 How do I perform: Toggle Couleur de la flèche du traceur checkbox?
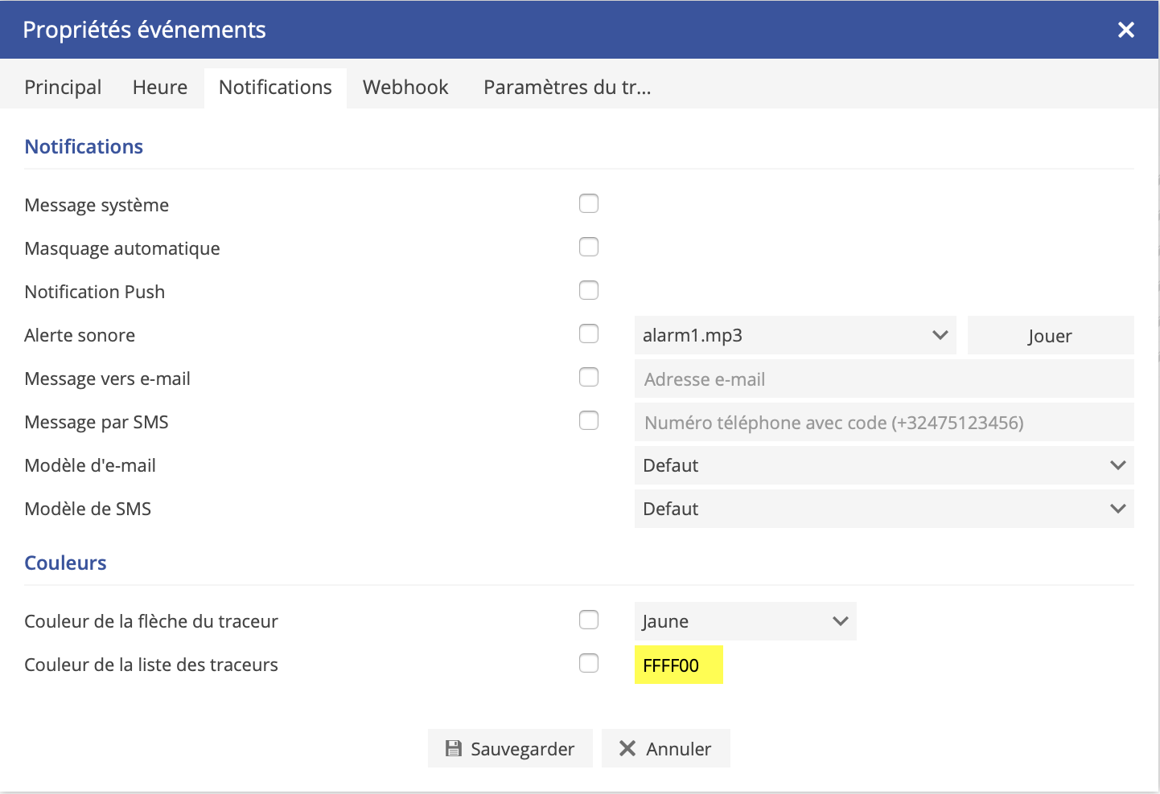pos(589,620)
